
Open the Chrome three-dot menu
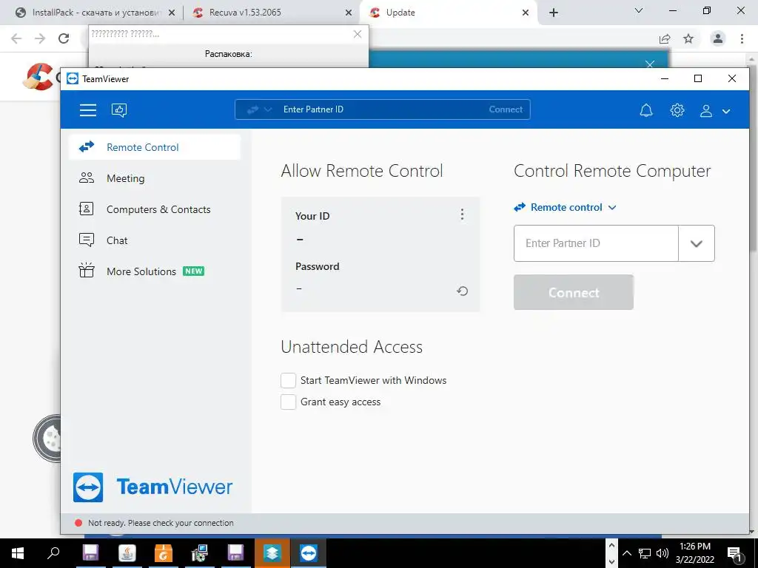coord(742,38)
